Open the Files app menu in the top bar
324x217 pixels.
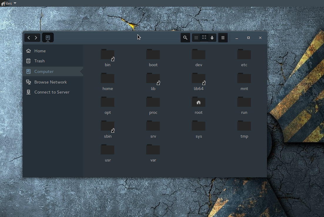[x=9, y=3]
